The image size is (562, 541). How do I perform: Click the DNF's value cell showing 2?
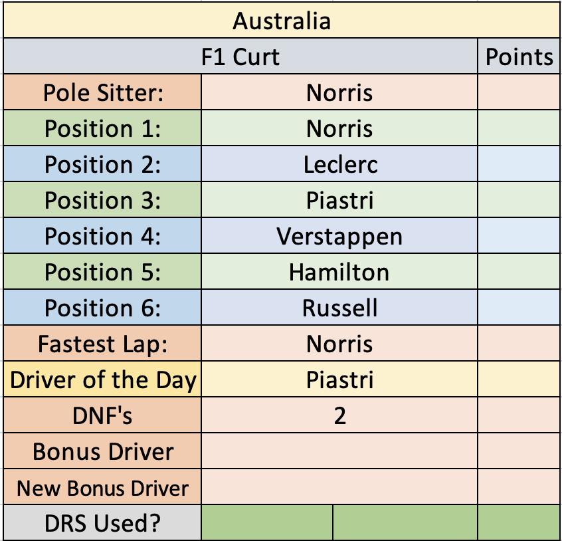(x=339, y=415)
